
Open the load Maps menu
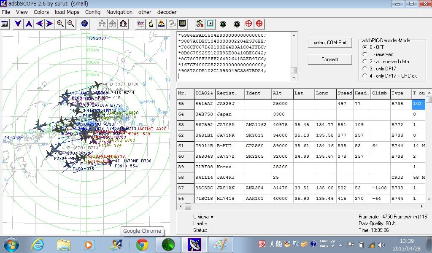67,12
